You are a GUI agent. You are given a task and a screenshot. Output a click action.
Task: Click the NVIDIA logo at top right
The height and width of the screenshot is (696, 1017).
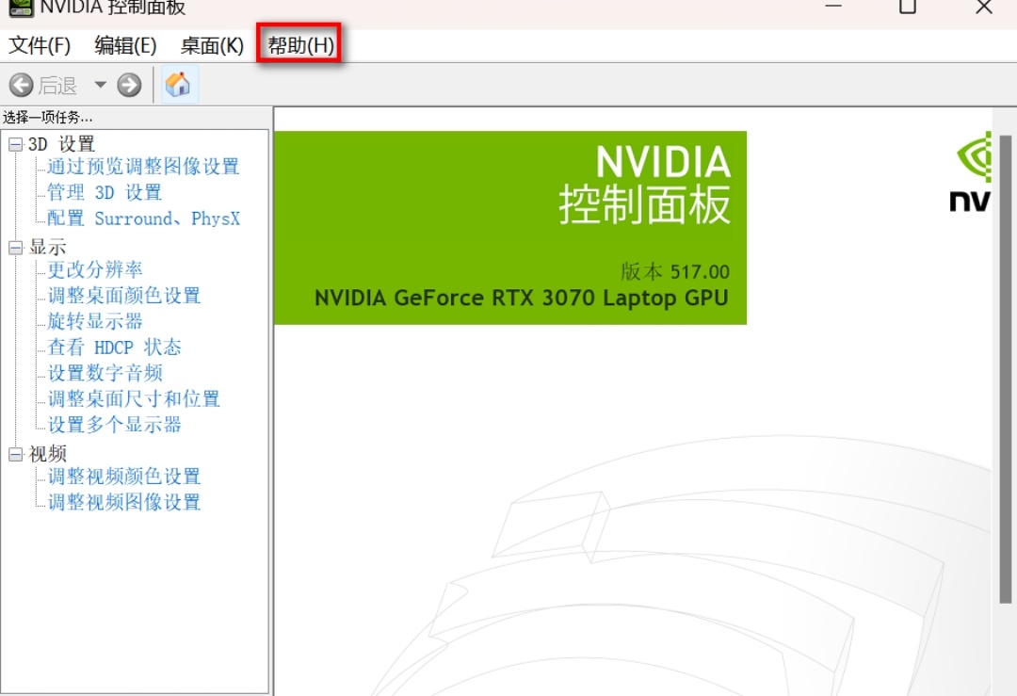tap(971, 172)
